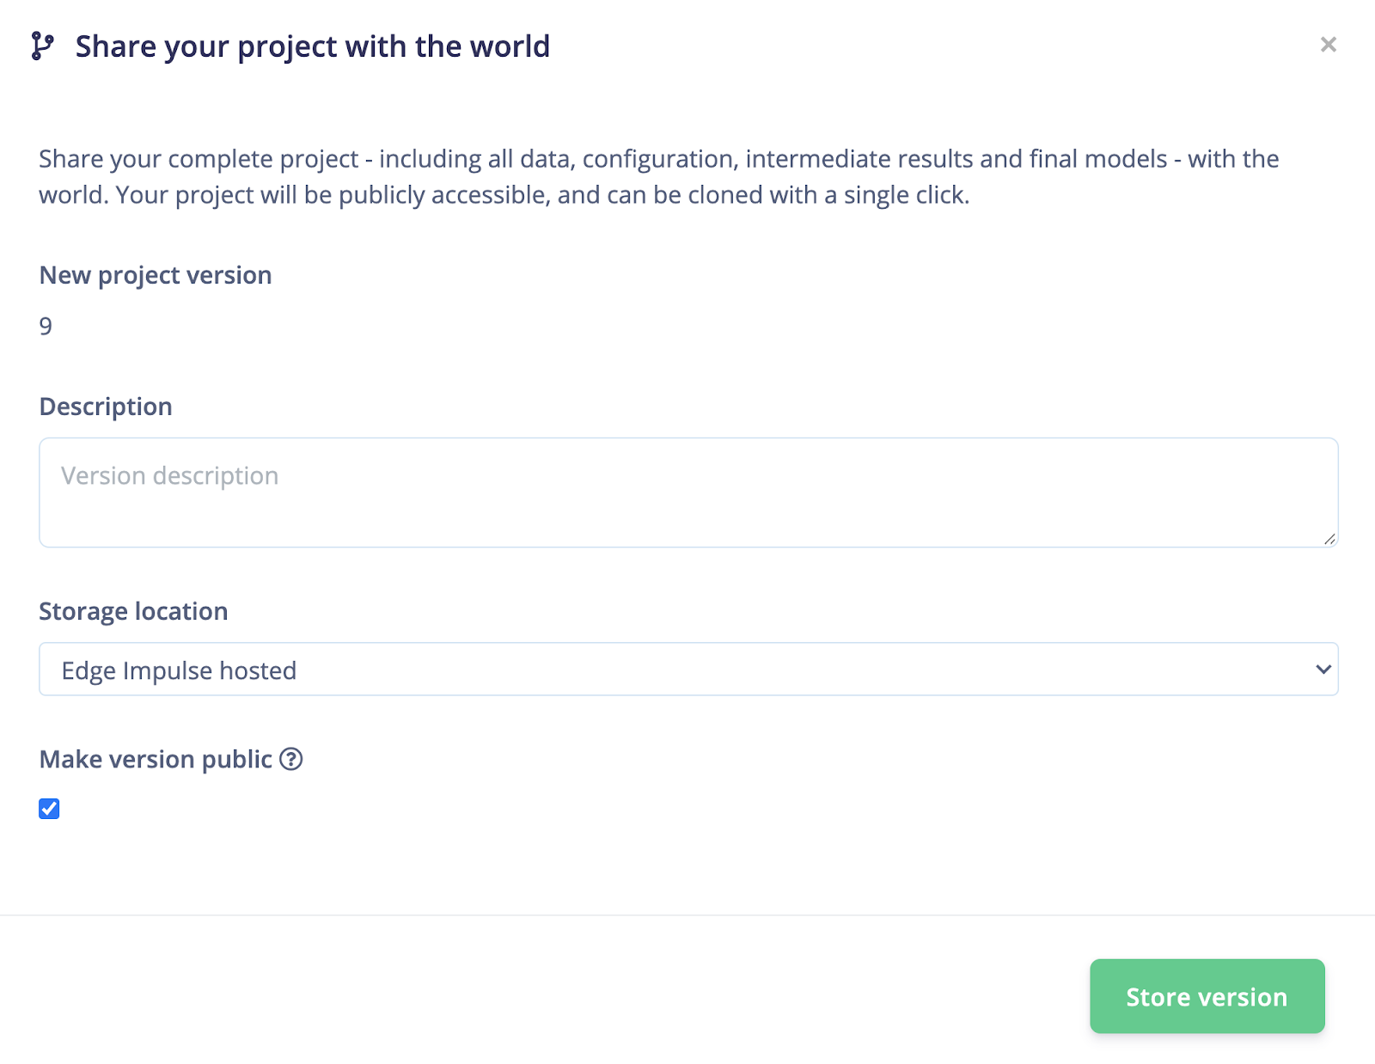Click the project sharing explanation paragraph

658,176
